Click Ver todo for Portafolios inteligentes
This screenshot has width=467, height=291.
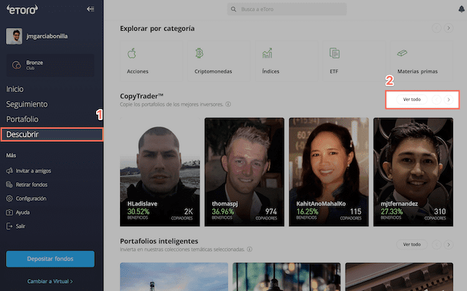click(x=412, y=244)
